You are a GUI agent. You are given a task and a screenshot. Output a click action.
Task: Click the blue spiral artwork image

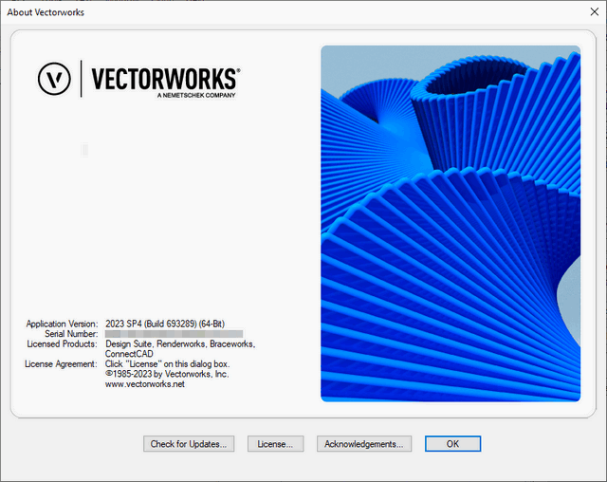coord(450,223)
